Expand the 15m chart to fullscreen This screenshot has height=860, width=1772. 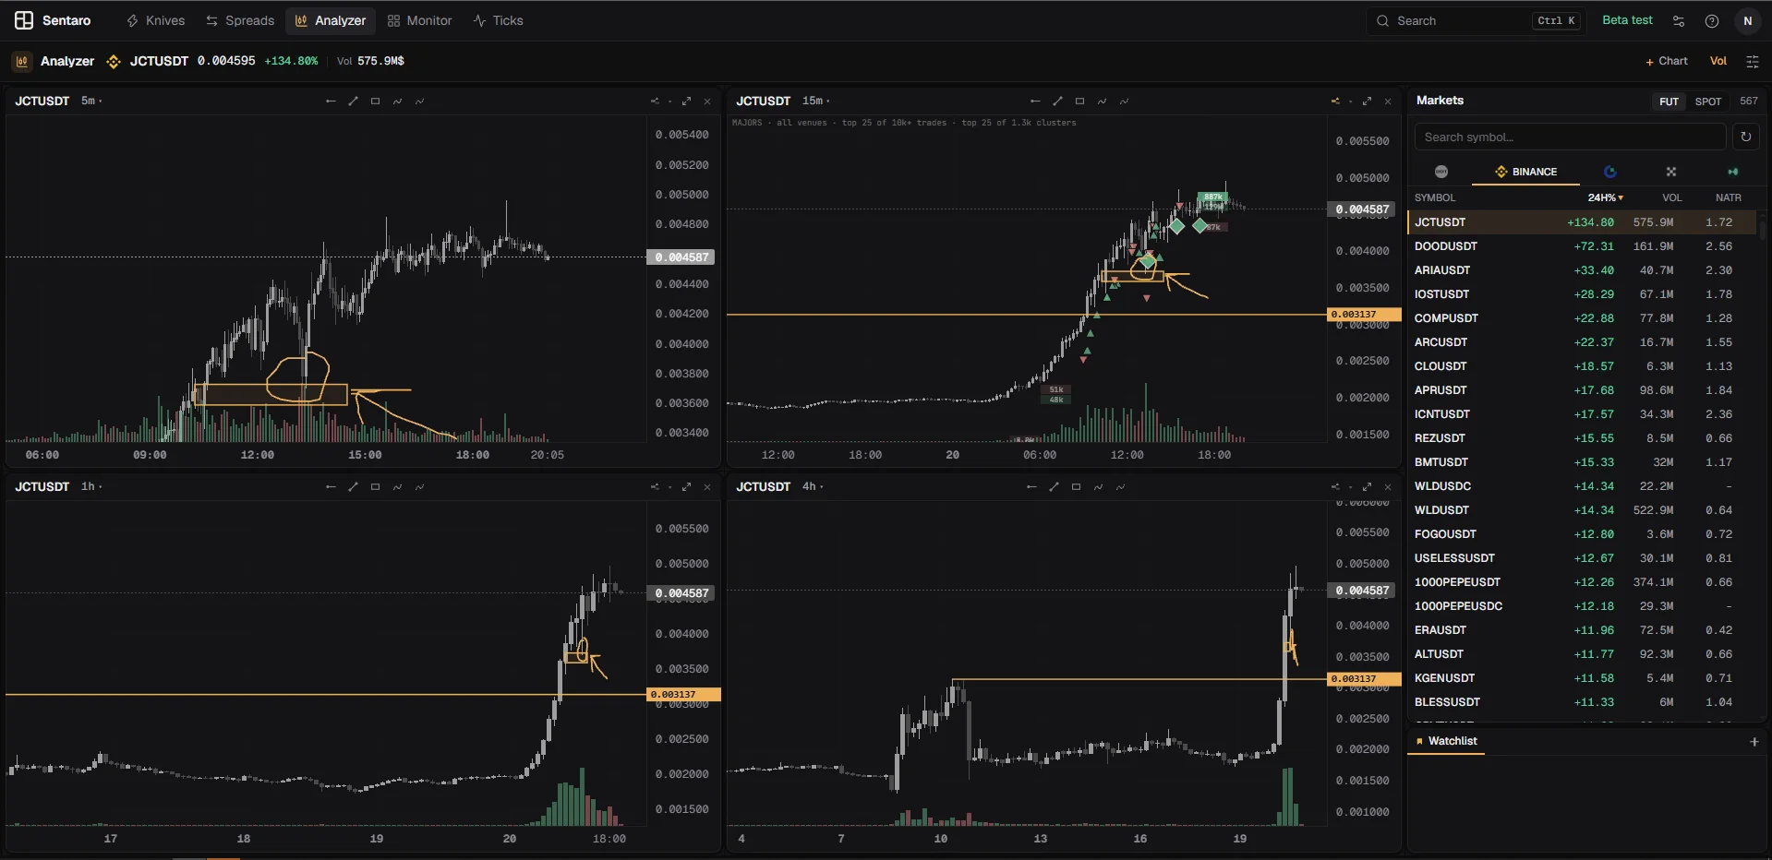coord(1367,102)
